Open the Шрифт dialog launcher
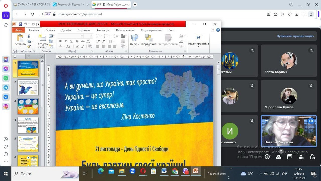The width and height of the screenshot is (321, 181). pyautogui.click(x=92, y=51)
